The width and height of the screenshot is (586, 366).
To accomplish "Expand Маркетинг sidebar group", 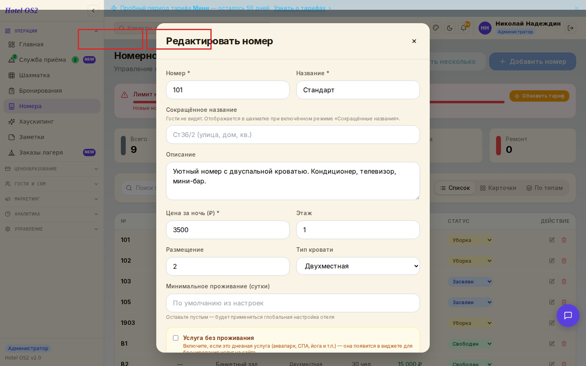I will (52, 199).
